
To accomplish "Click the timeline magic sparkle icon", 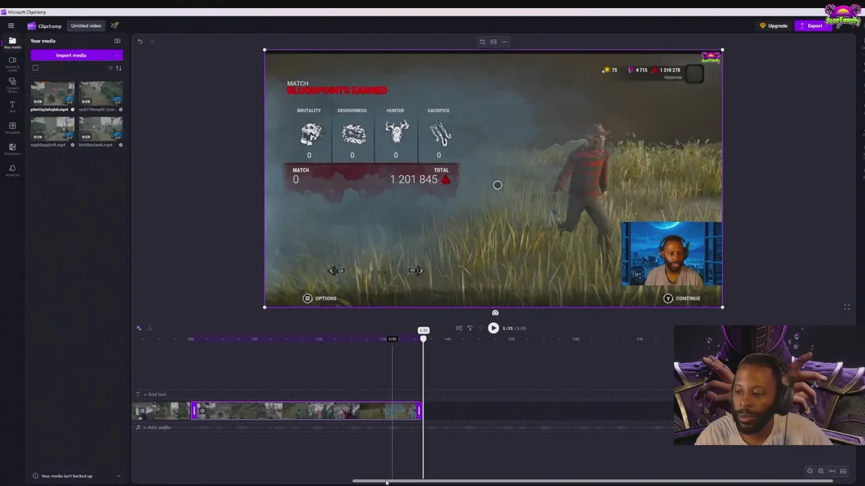I will point(139,328).
